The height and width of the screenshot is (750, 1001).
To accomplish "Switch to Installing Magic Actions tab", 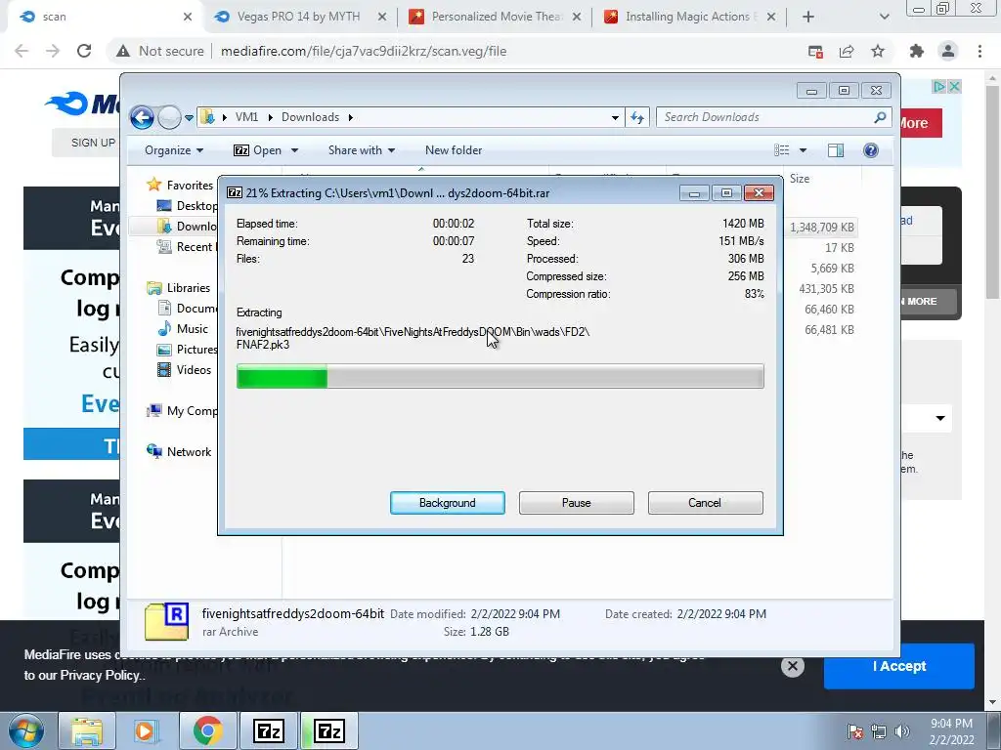I will pyautogui.click(x=689, y=17).
